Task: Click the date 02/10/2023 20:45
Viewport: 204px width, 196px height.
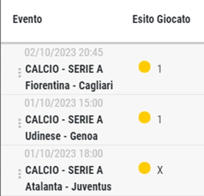Action: pyautogui.click(x=63, y=53)
